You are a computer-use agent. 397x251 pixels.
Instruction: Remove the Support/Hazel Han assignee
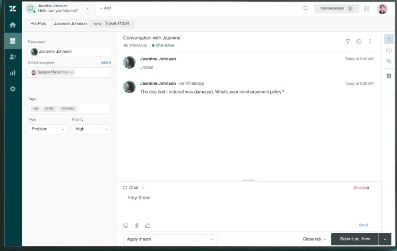[72, 72]
